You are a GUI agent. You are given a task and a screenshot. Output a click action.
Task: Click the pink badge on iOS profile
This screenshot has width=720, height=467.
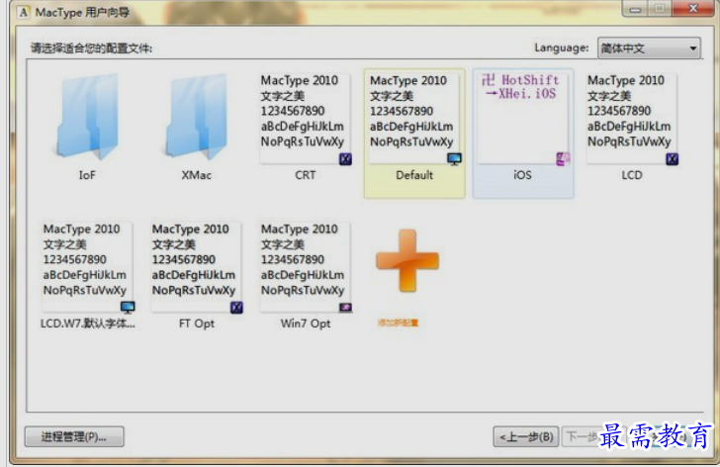pyautogui.click(x=564, y=159)
